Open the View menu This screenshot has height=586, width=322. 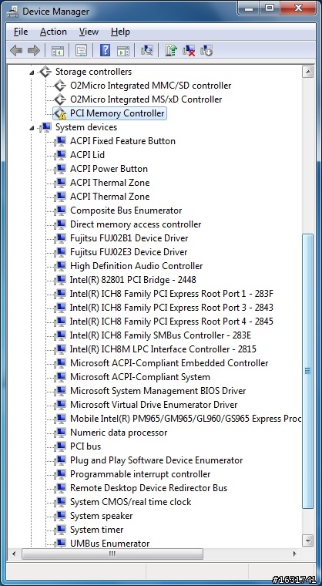[89, 32]
